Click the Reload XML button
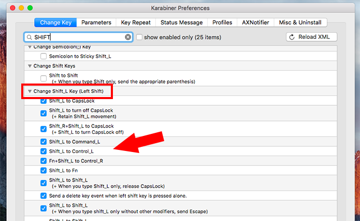The width and height of the screenshot is (360, 221). tap(311, 37)
